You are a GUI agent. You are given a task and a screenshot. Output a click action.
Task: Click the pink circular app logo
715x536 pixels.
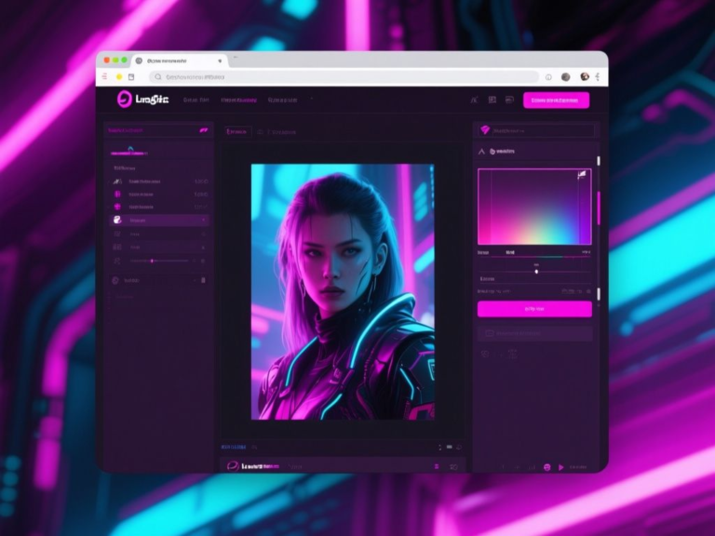pyautogui.click(x=124, y=100)
